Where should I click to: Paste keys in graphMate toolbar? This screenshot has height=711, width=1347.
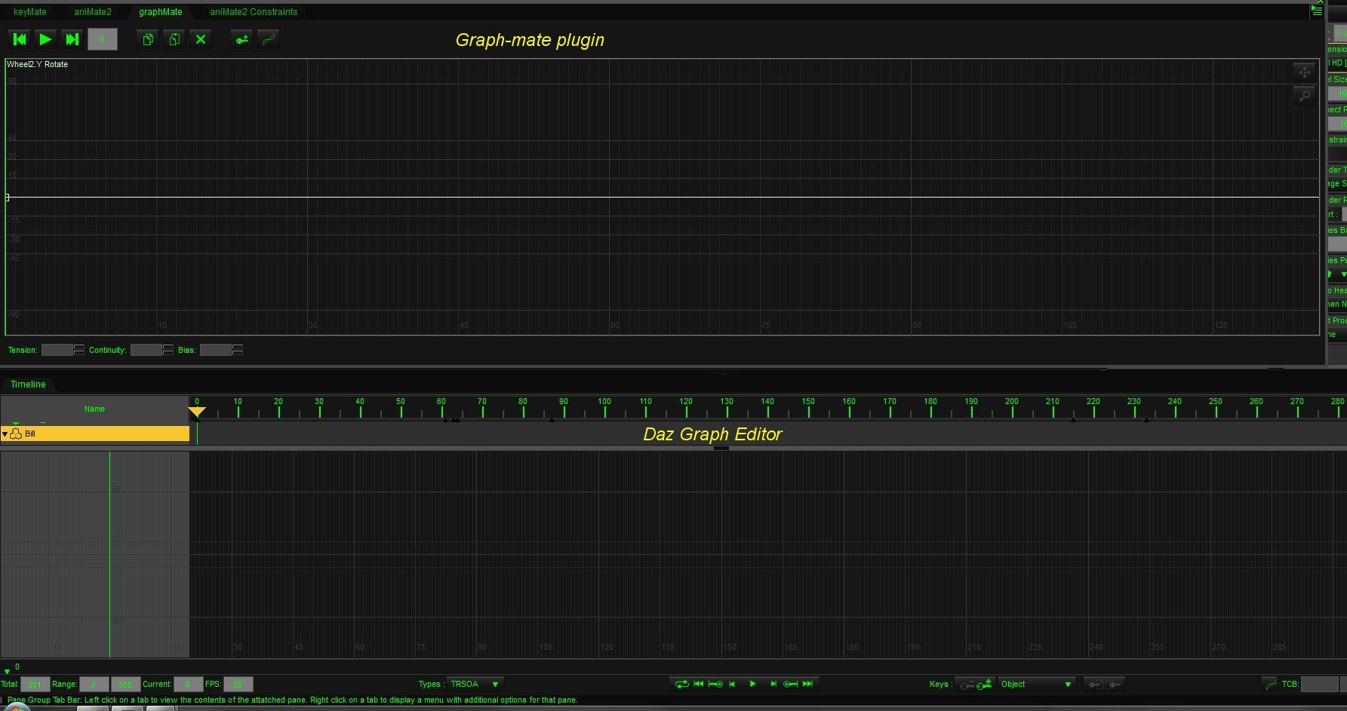[x=174, y=39]
